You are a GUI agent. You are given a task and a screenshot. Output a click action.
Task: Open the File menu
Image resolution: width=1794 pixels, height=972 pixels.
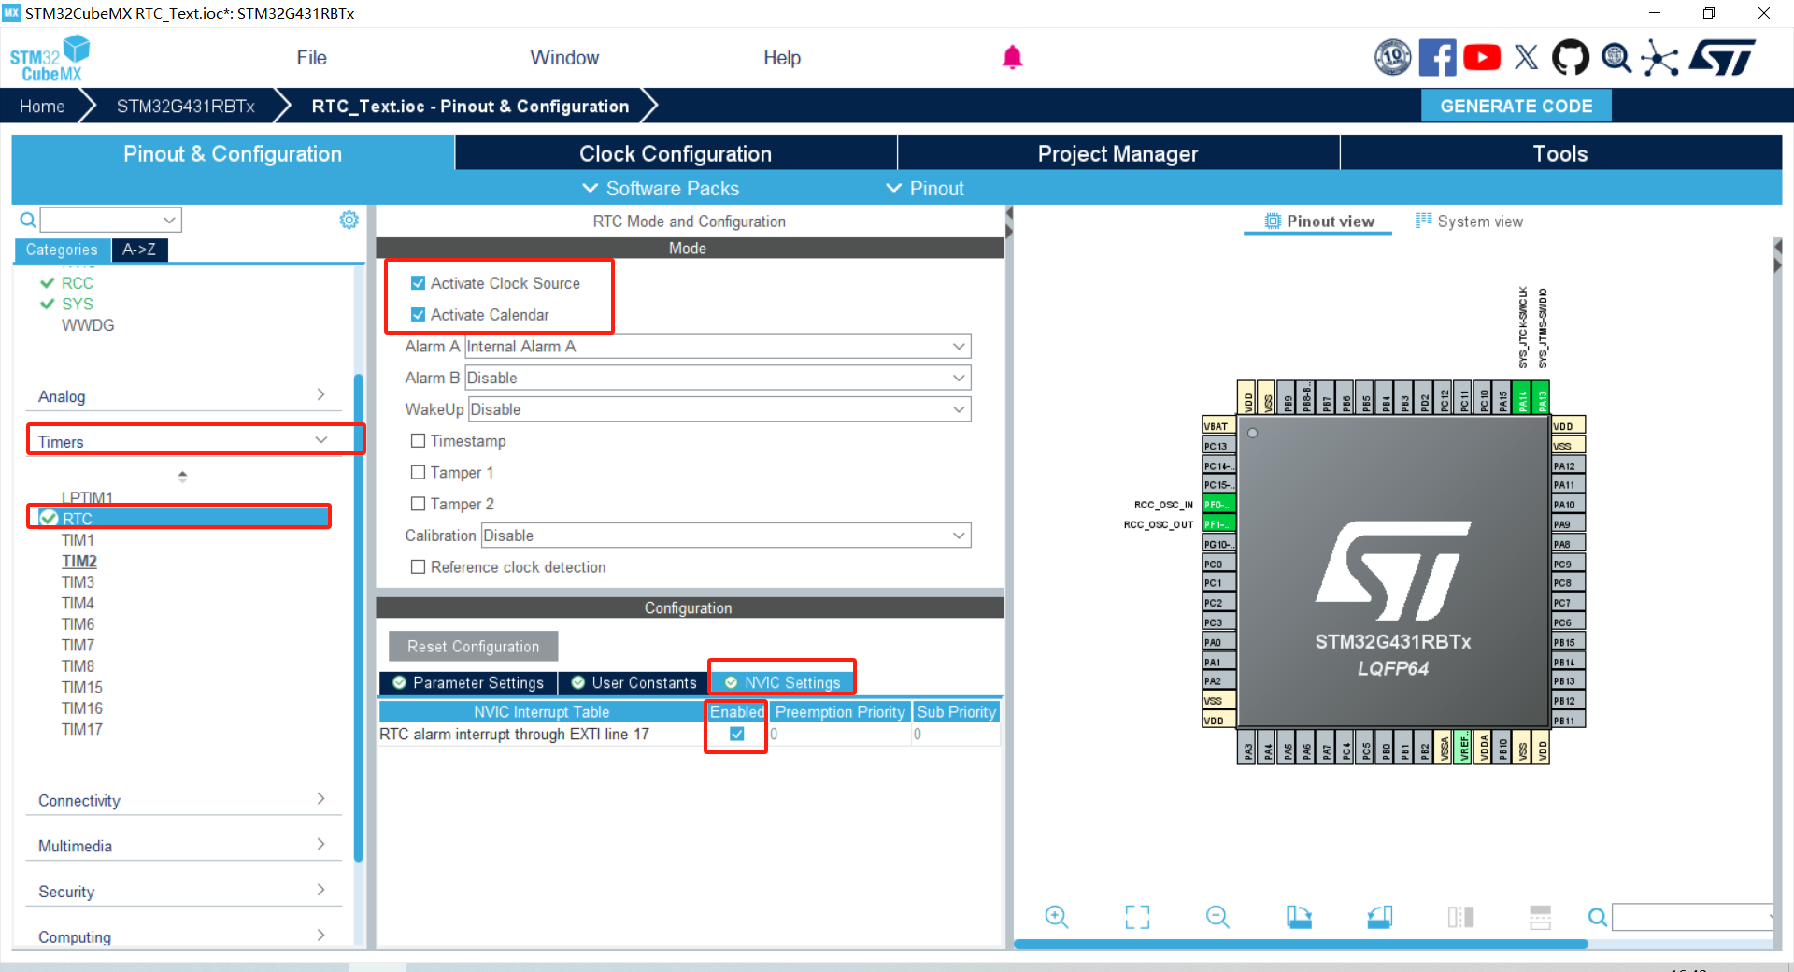pyautogui.click(x=311, y=58)
